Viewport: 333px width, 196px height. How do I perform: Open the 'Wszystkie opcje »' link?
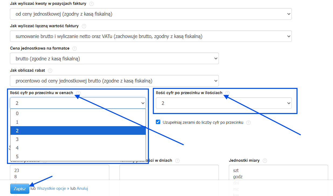coord(53,188)
